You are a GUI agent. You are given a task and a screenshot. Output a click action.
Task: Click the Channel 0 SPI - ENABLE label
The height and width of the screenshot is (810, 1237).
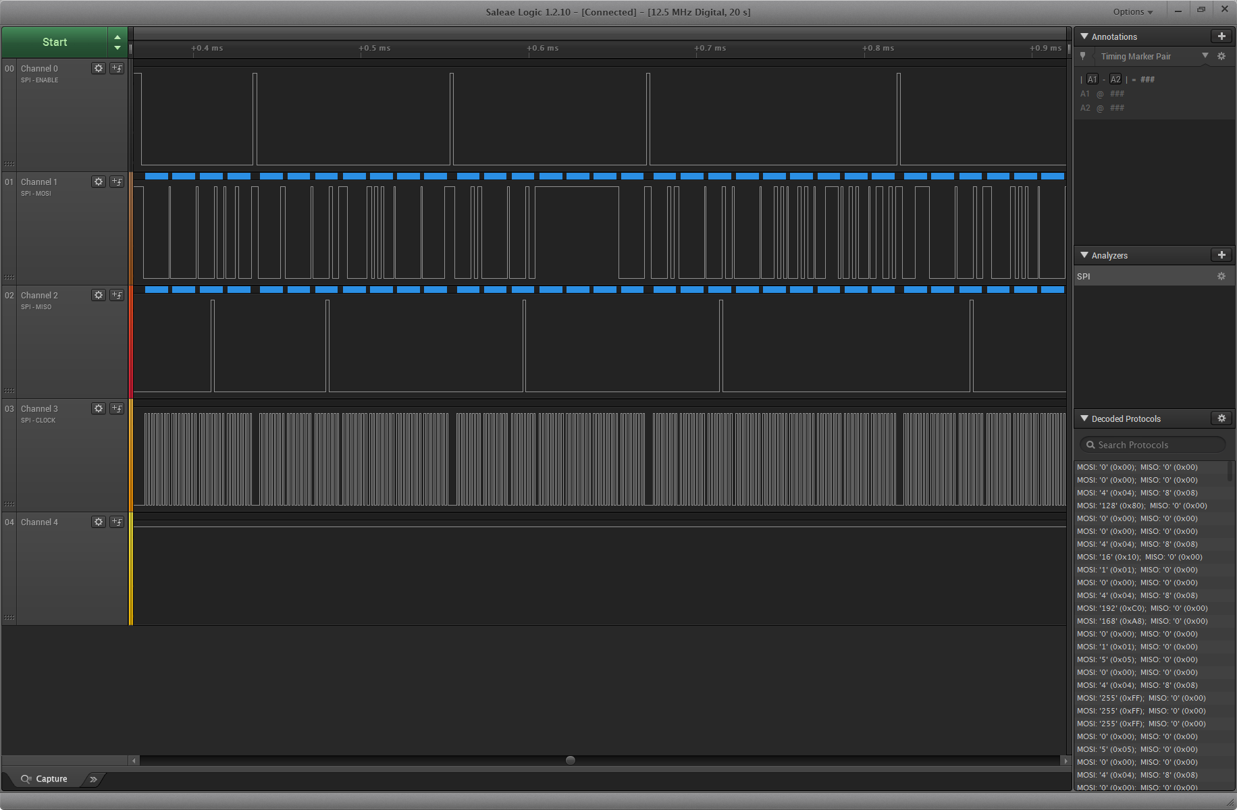(39, 80)
